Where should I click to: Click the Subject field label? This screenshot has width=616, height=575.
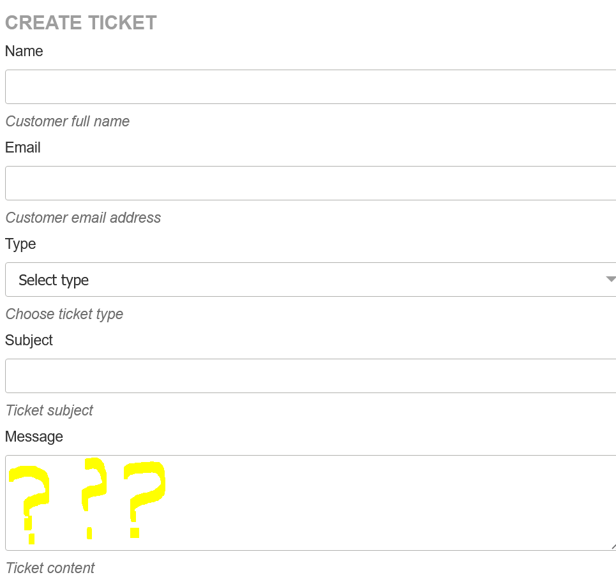(x=29, y=340)
